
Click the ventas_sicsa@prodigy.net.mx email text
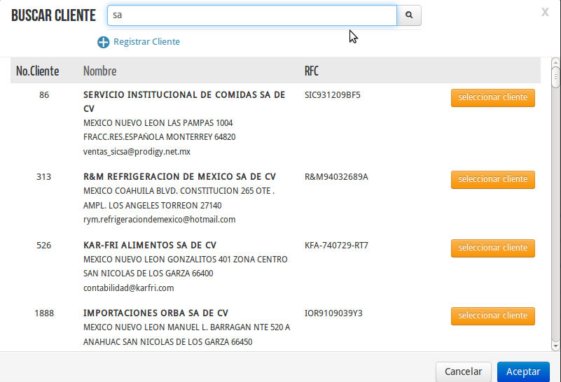click(x=137, y=151)
